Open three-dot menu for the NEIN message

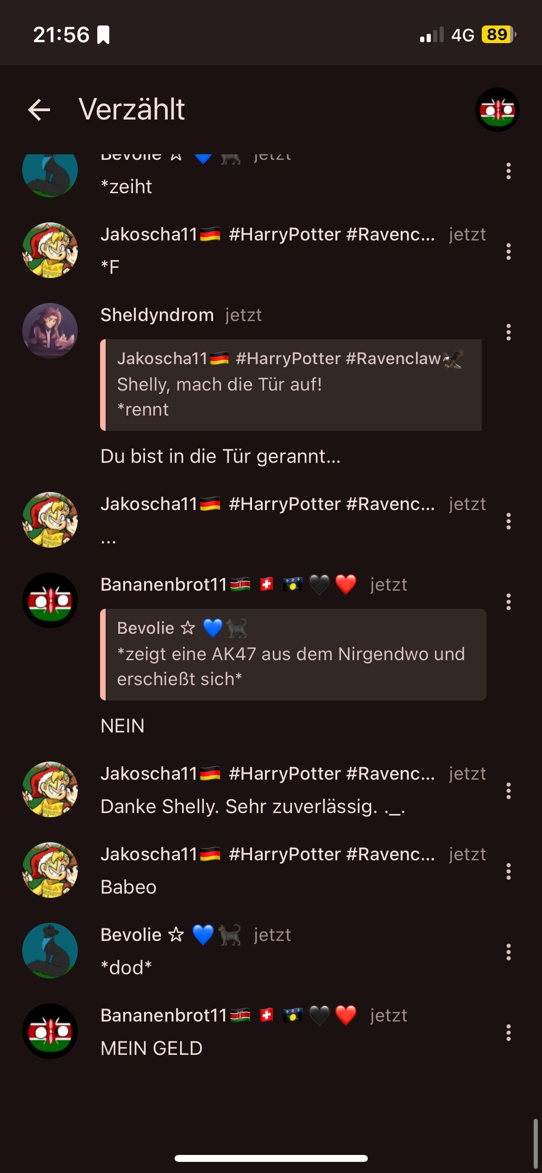point(508,602)
